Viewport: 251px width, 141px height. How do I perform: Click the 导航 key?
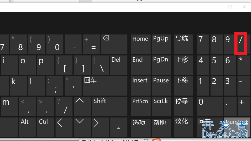pos(184,44)
